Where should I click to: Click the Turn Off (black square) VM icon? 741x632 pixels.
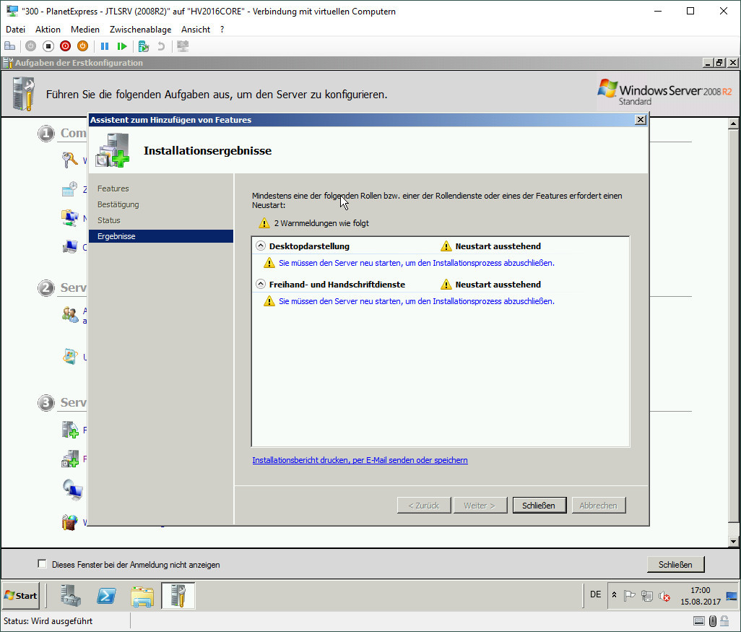(x=48, y=46)
